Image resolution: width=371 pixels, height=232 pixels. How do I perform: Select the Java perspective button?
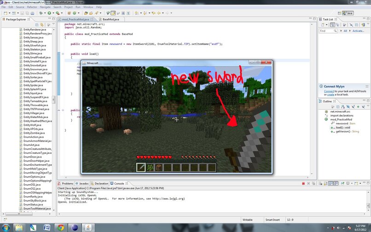pos(348,13)
